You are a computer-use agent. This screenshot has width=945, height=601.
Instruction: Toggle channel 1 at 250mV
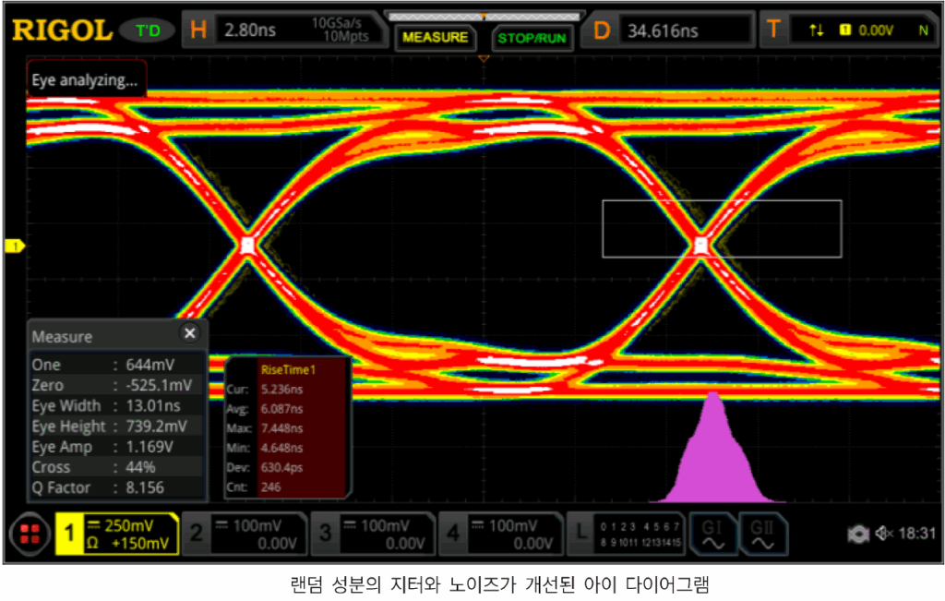coord(116,535)
